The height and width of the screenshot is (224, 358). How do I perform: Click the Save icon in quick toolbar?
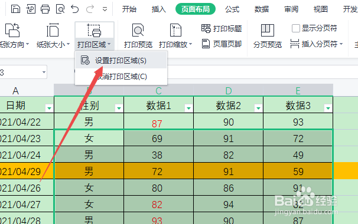coord(15,9)
